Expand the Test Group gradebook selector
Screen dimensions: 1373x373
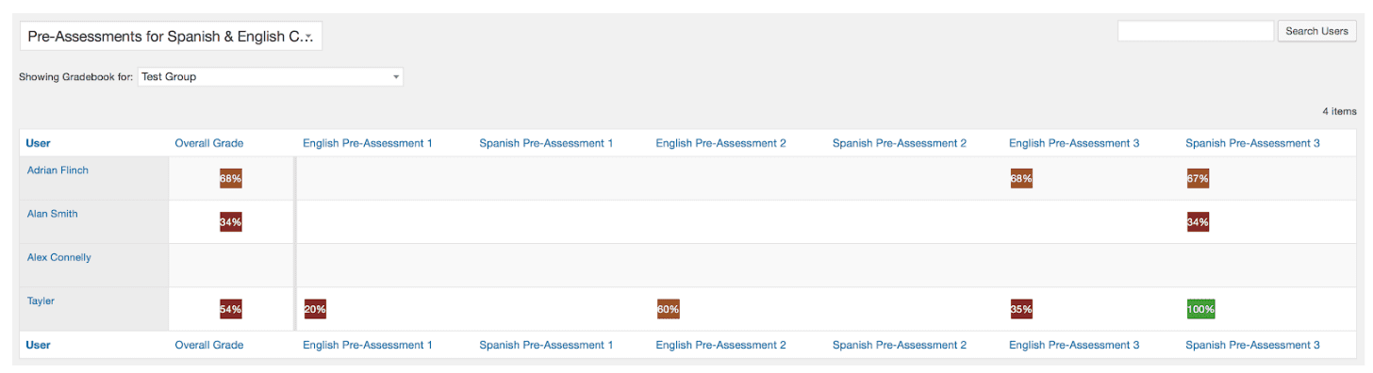(271, 77)
